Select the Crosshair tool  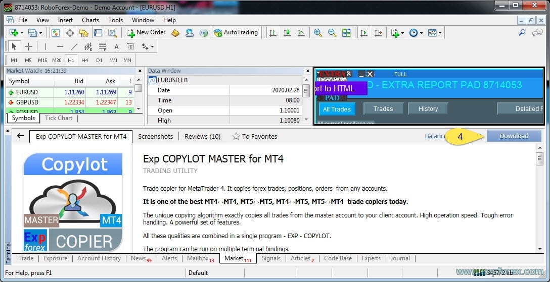(28, 46)
